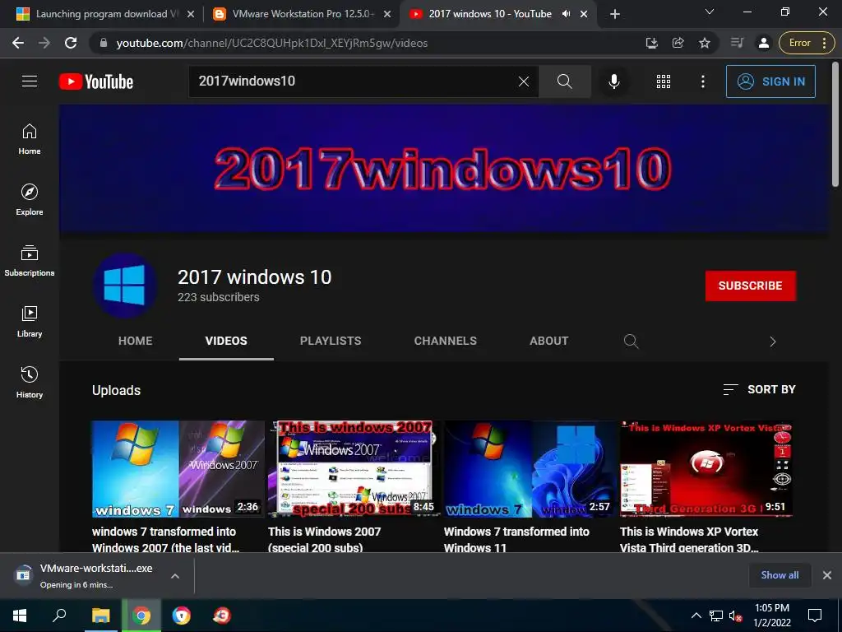This screenshot has width=842, height=632.
Task: Open Windows 7 into Windows 2007 thumbnail
Action: pyautogui.click(x=178, y=468)
